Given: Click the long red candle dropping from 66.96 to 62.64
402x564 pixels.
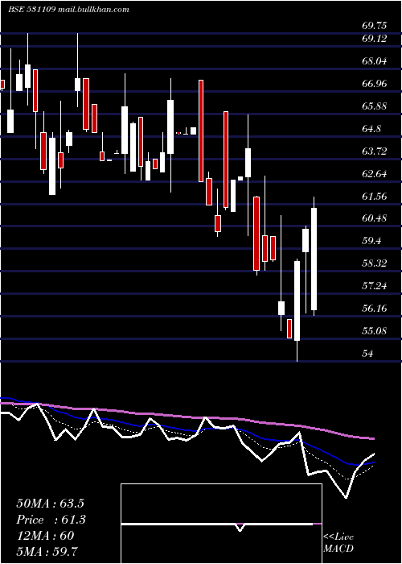Looking at the screenshot, I should click(201, 131).
